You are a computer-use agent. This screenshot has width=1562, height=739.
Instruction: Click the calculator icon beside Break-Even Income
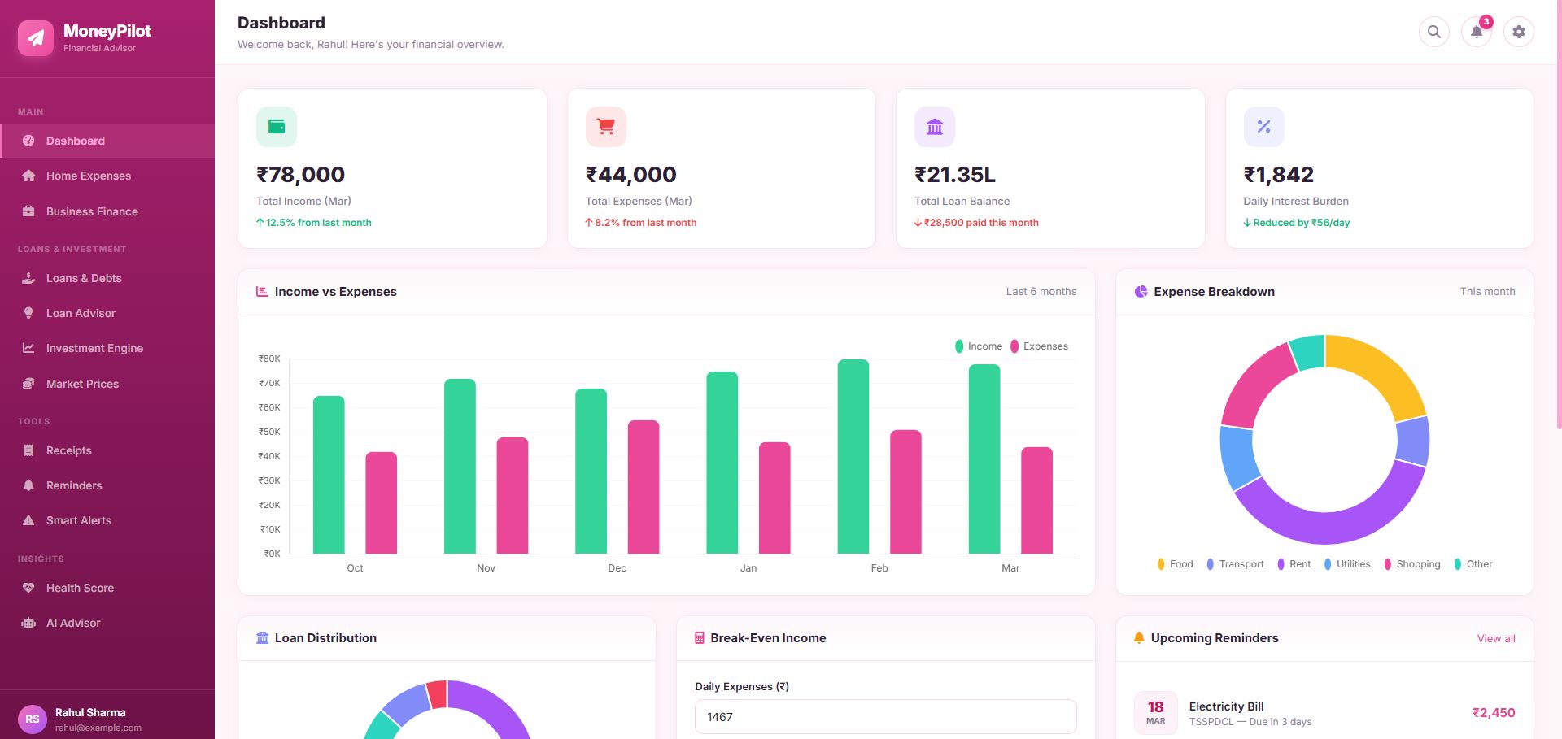point(699,638)
